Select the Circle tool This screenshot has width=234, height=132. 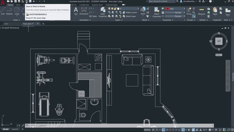point(17,11)
